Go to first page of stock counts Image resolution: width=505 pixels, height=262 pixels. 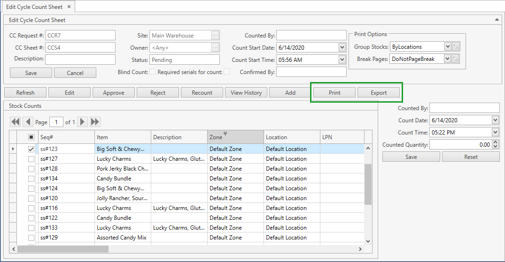[16, 122]
